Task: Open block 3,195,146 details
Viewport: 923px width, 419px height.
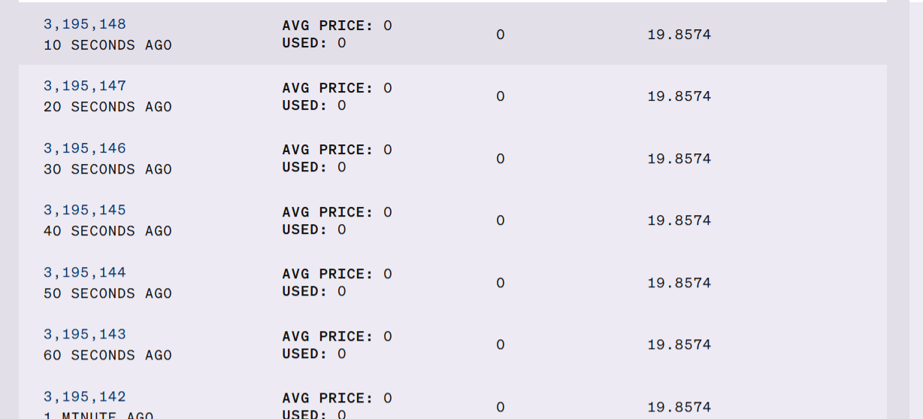Action: click(85, 148)
